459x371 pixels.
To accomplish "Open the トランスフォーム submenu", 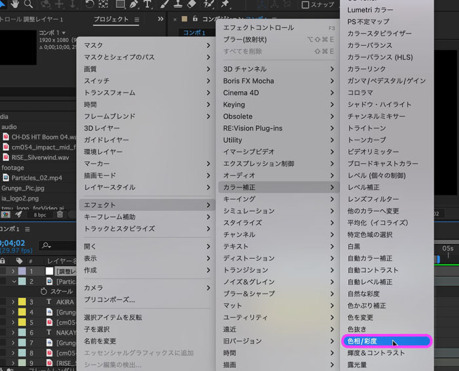I will 148,93.
